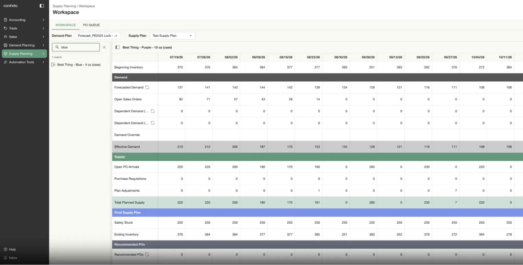
Task: Refresh Recommended POs sync icon
Action: pyautogui.click(x=147, y=255)
